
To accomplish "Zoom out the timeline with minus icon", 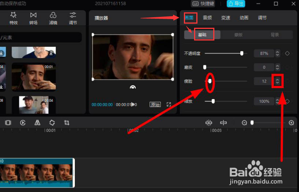I will [244, 123].
